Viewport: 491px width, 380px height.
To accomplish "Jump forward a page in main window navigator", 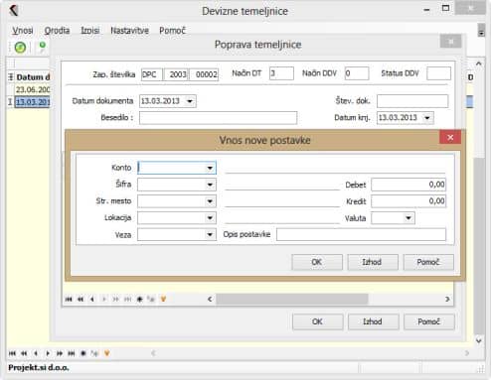I will point(60,353).
